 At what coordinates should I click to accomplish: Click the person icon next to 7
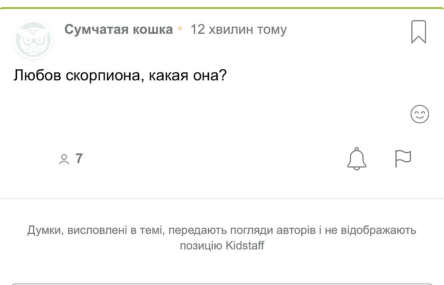tap(64, 159)
